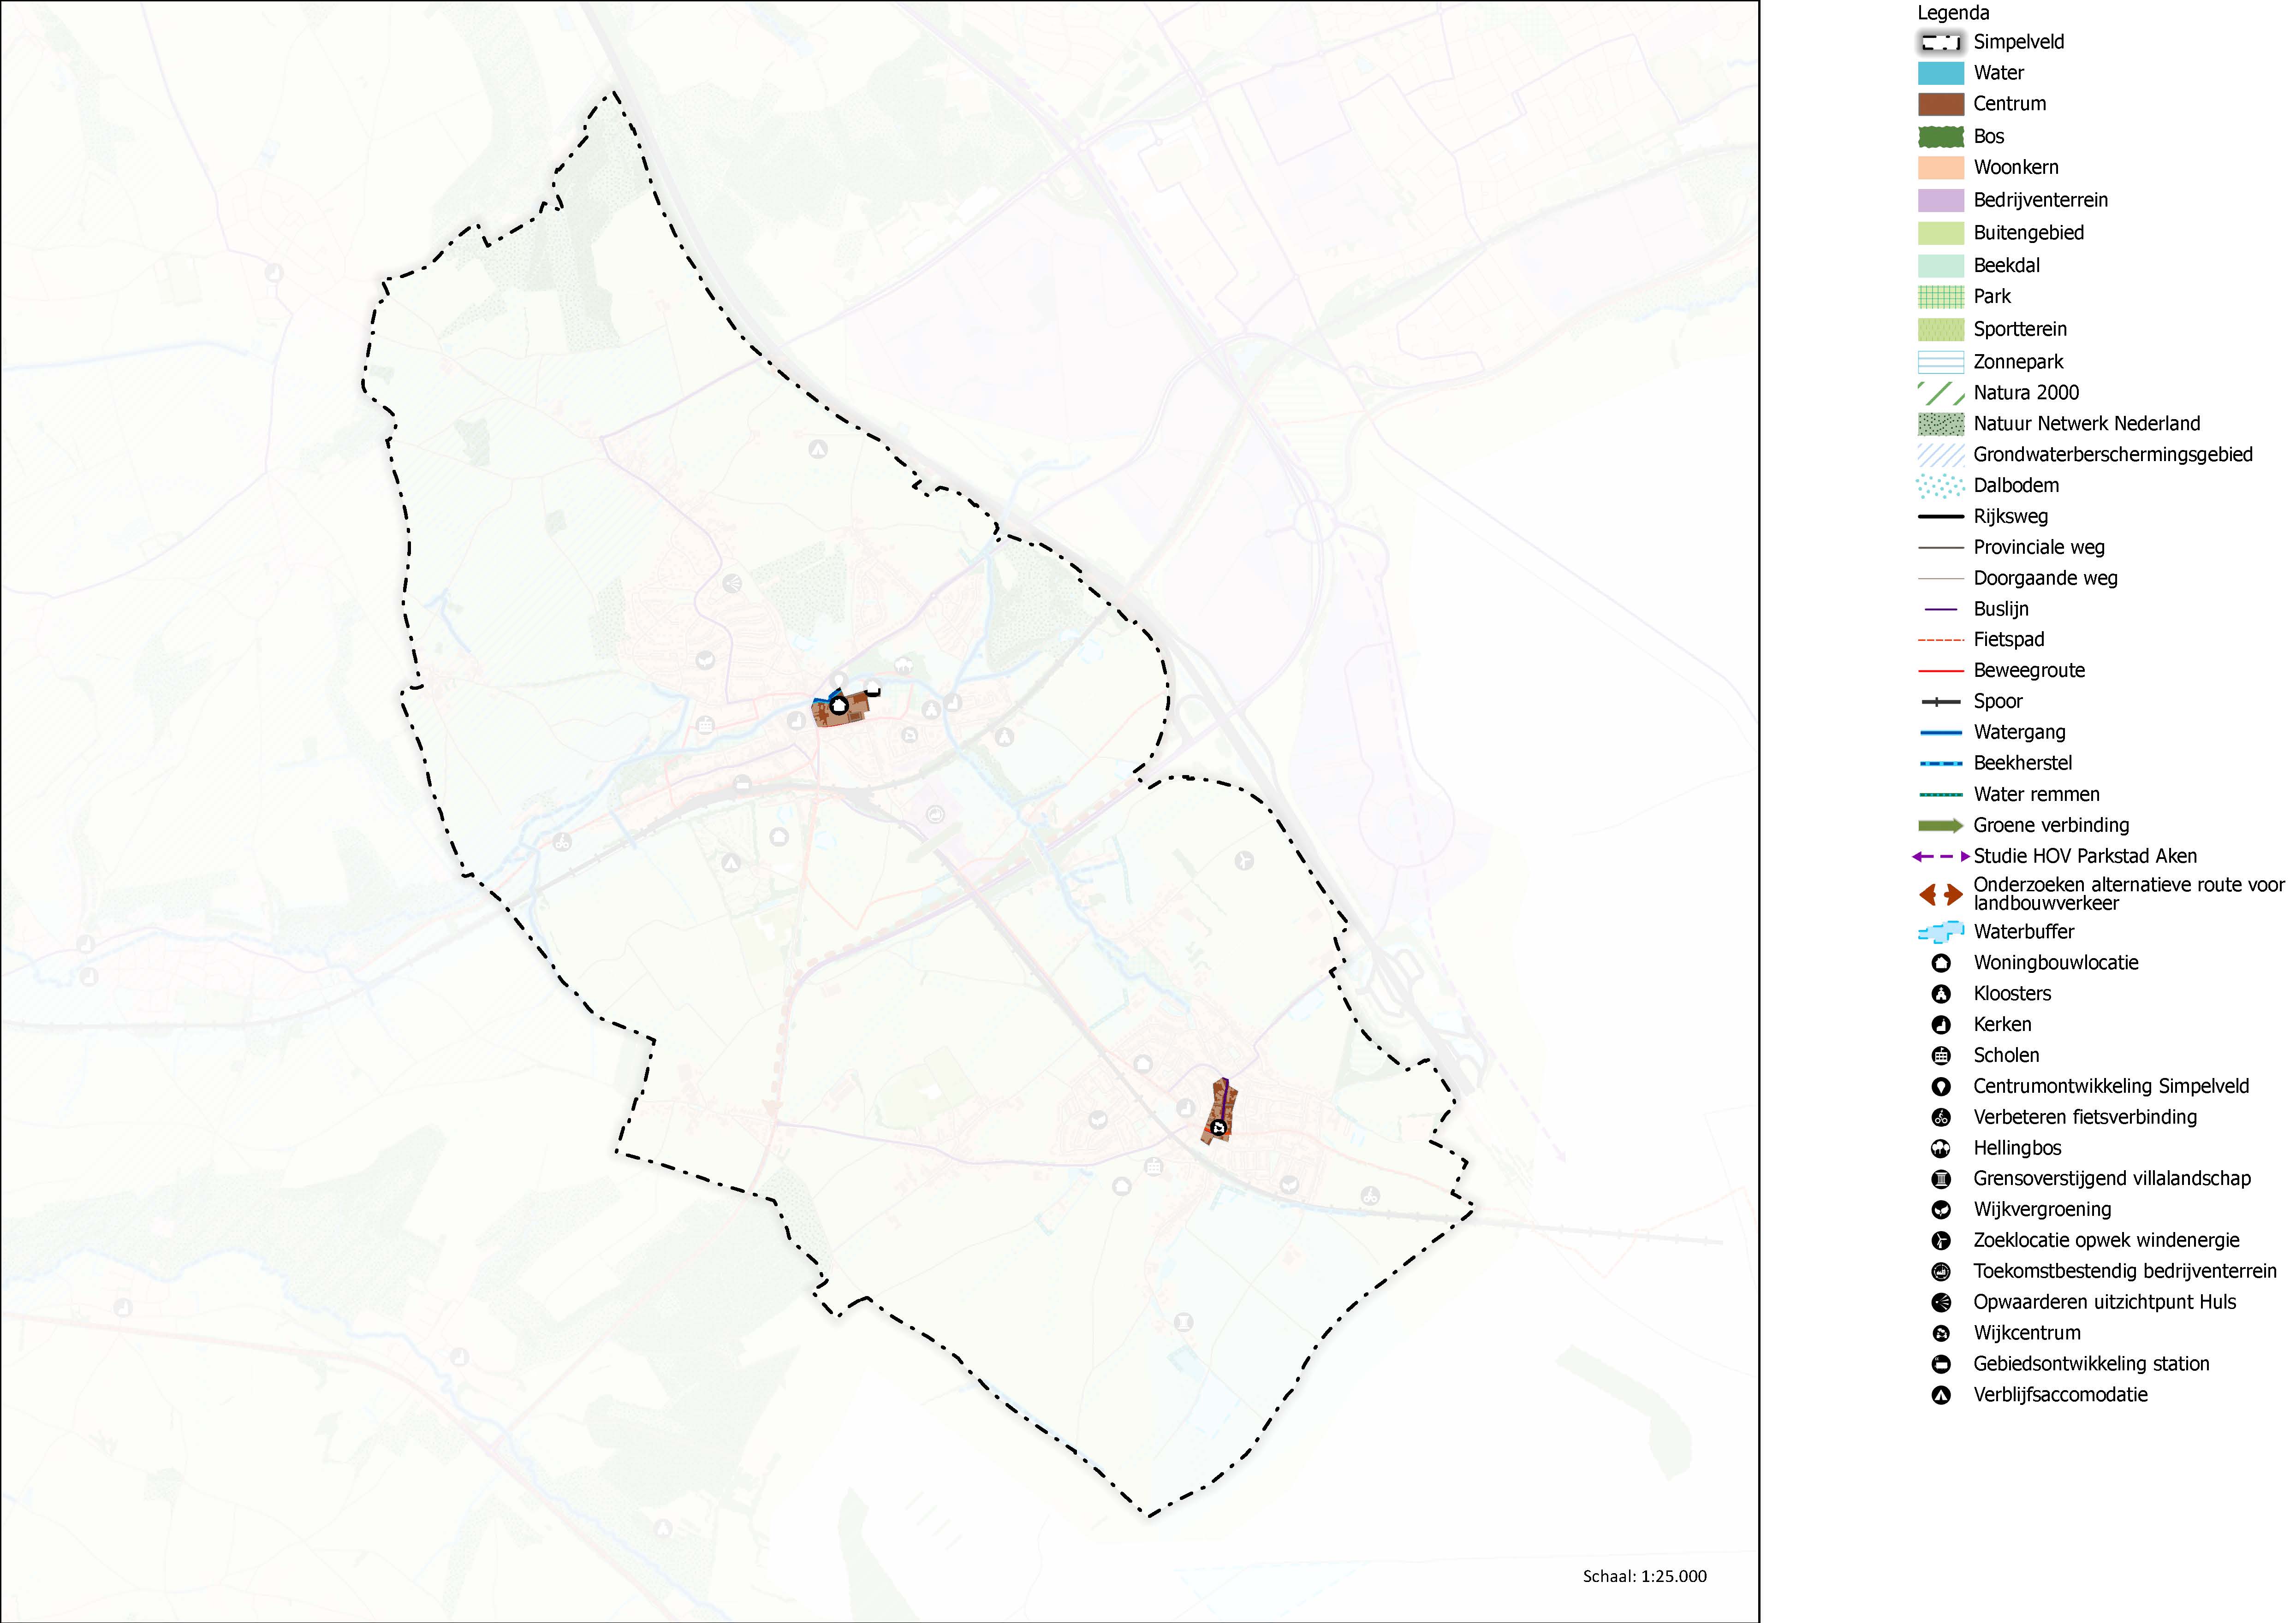Click the Waterbuffer legend symbol
Viewport: 2296px width, 1623px height.
coord(1940,932)
